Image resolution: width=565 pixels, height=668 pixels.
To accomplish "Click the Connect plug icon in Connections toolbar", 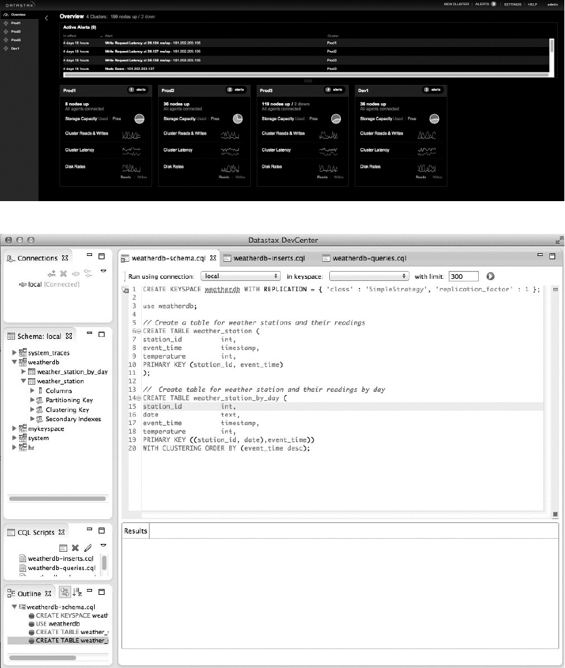I will pyautogui.click(x=76, y=273).
